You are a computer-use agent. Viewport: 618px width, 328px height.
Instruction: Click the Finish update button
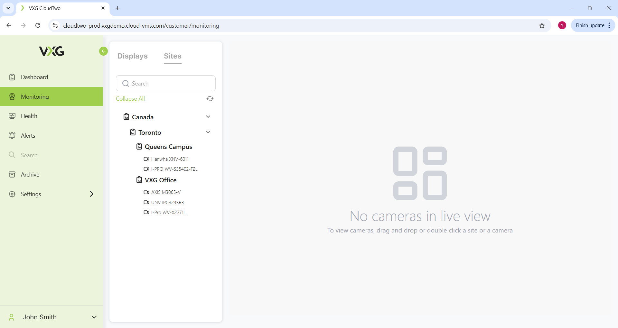pyautogui.click(x=590, y=25)
